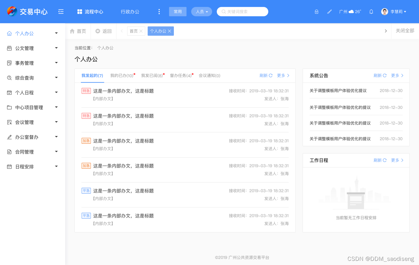Refresh the 系统公告 panel
The image size is (419, 265).
click(380, 76)
